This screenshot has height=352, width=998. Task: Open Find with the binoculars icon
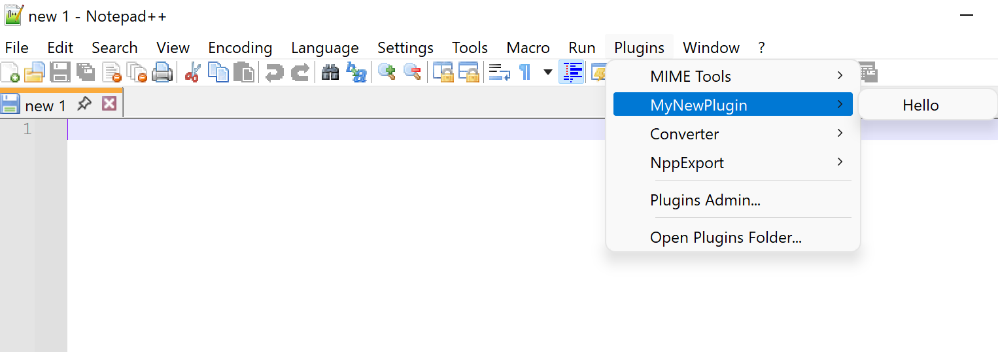pyautogui.click(x=330, y=72)
